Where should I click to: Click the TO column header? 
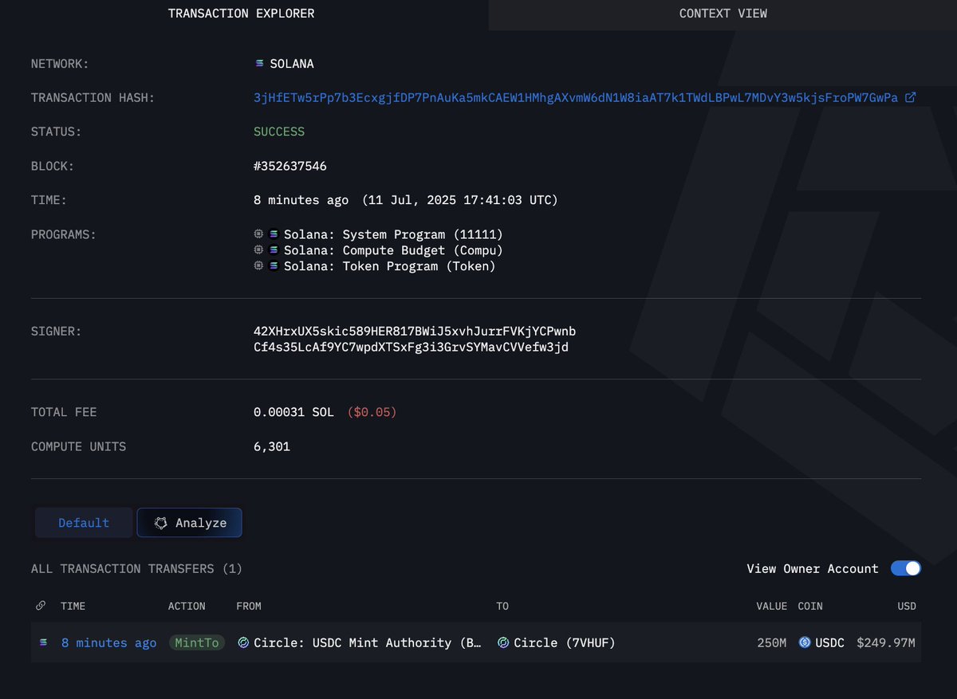[502, 606]
